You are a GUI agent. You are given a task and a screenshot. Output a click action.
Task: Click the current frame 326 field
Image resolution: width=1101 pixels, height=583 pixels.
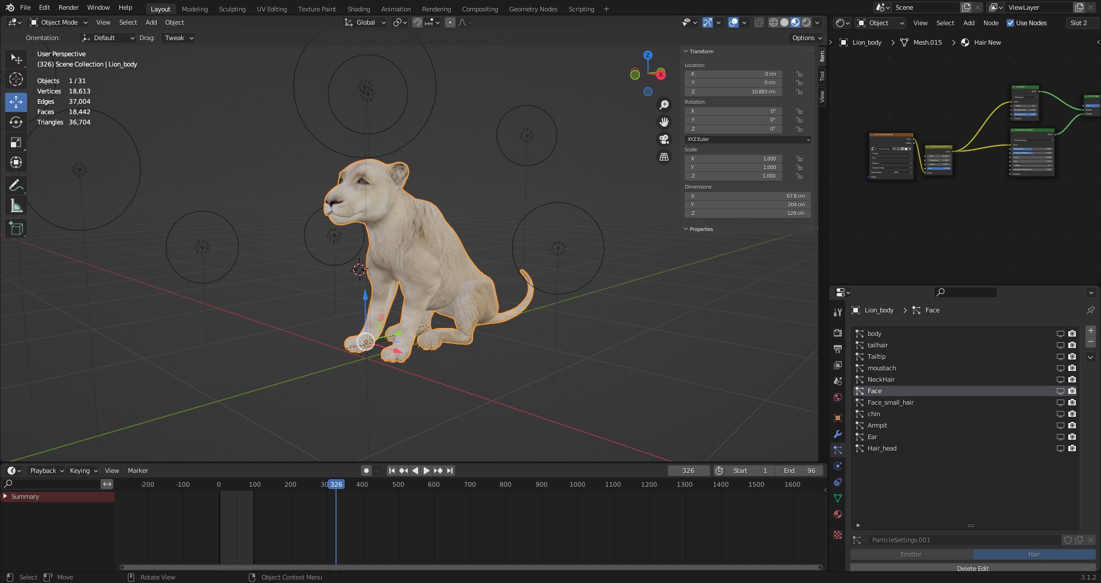[688, 471]
